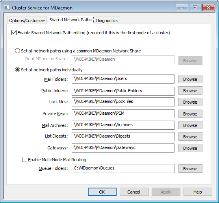
Task: Select Set all network paths individually option
Action: pyautogui.click(x=17, y=70)
